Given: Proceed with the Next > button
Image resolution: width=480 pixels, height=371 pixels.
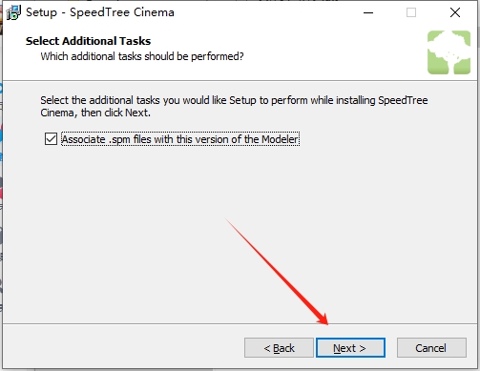Looking at the screenshot, I should [x=350, y=348].
